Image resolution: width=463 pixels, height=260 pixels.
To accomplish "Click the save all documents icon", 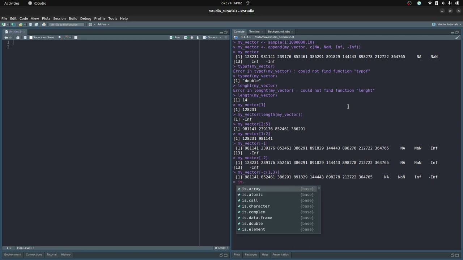I will pyautogui.click(x=36, y=25).
